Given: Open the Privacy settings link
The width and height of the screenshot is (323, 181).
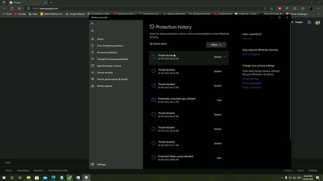Looking at the screenshot, I should point(250,79).
